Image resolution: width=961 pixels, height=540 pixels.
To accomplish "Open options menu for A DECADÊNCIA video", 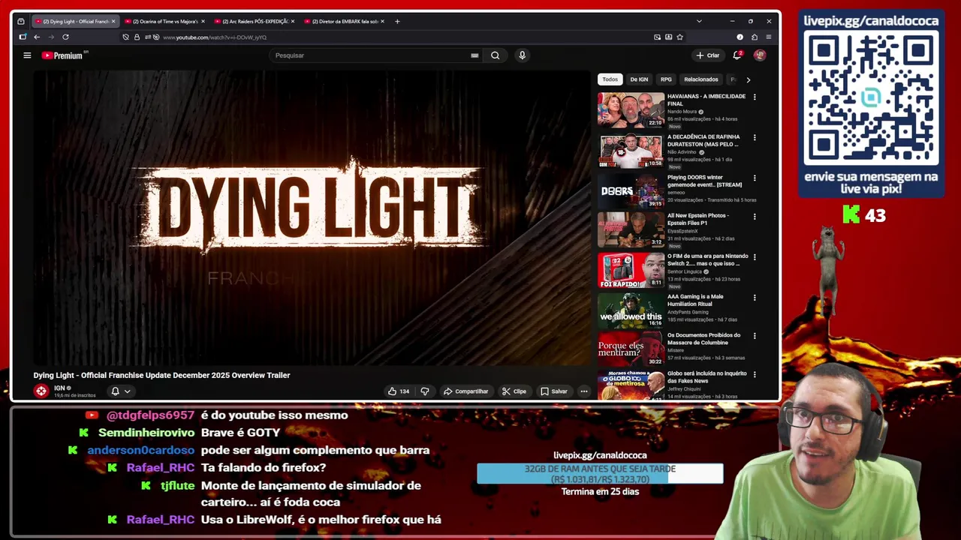I will pyautogui.click(x=755, y=137).
